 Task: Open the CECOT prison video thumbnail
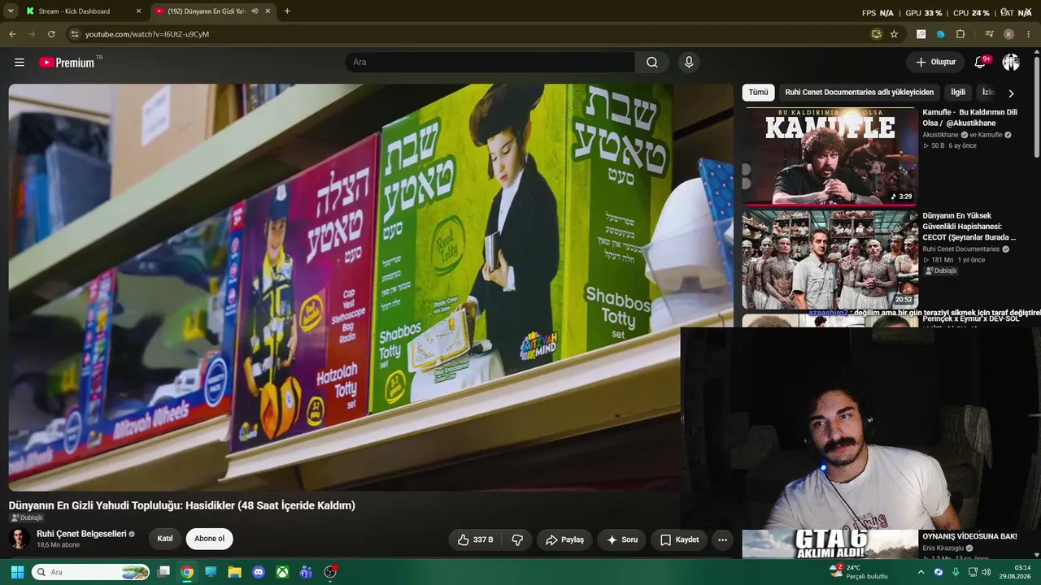pos(830,259)
